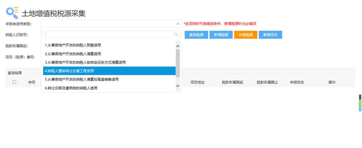
Task: Click the 税款所属期起 column header
Action: tap(233, 83)
